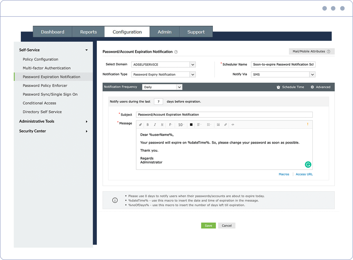Switch to the Reports tab

pyautogui.click(x=89, y=32)
